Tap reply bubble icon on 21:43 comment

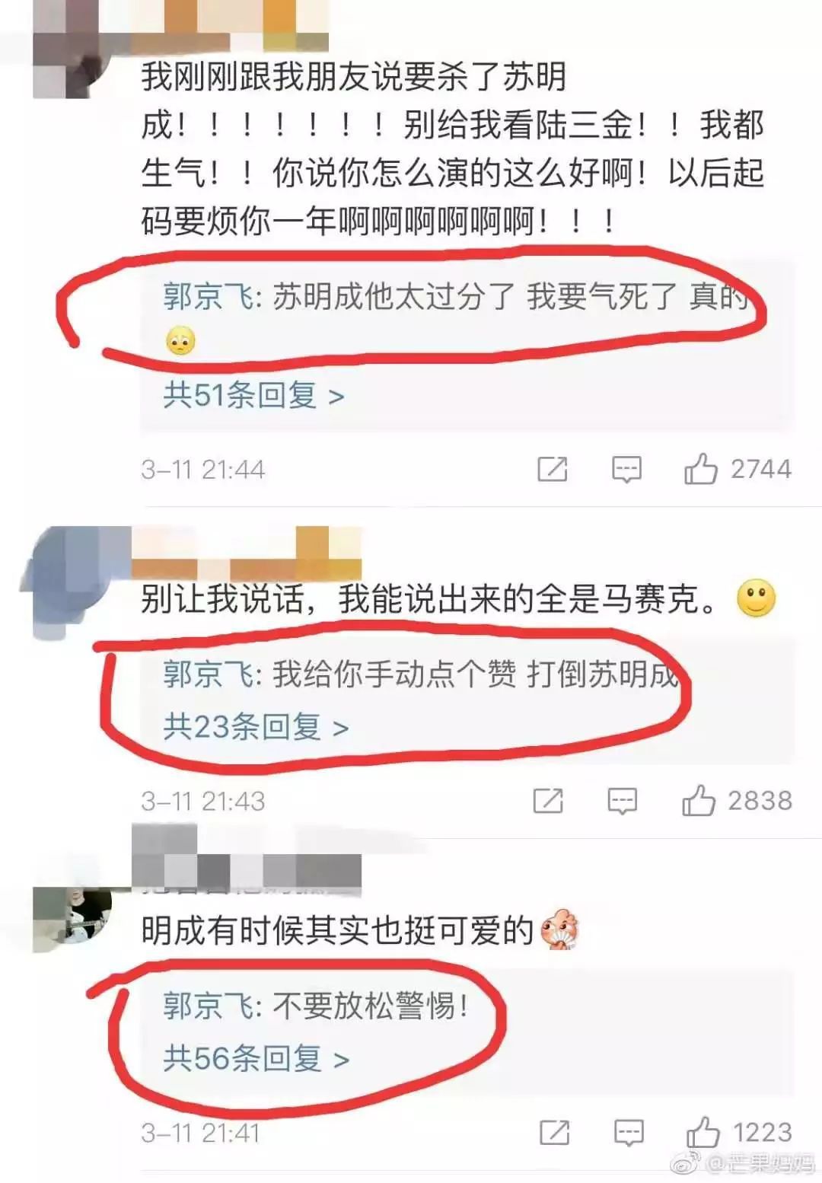point(623,802)
